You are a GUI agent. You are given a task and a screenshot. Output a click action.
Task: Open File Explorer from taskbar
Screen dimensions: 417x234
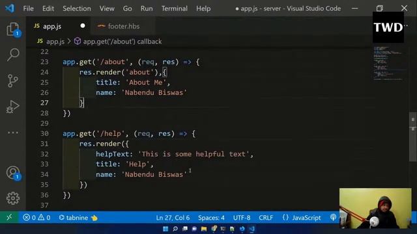pyautogui.click(x=204, y=229)
